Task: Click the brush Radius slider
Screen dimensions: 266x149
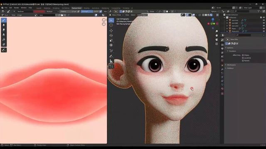Action: (x=68, y=12)
